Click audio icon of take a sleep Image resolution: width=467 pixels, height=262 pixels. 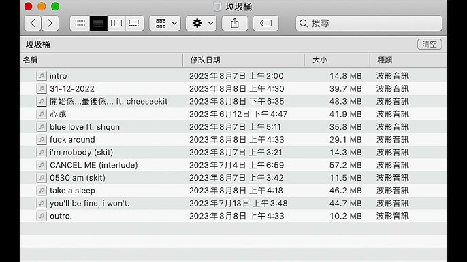[42, 191]
